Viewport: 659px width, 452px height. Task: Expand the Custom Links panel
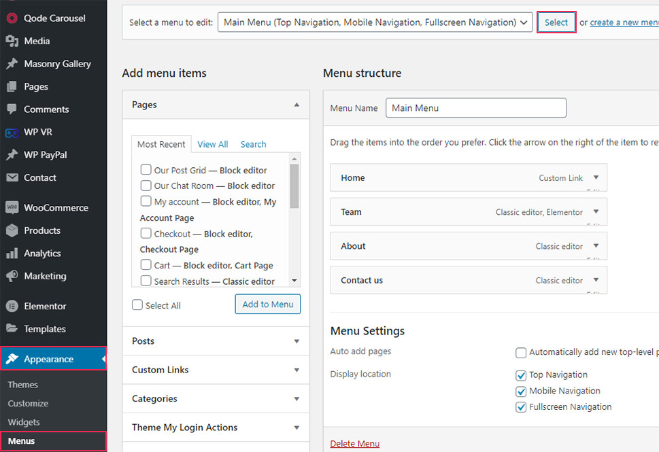click(297, 370)
